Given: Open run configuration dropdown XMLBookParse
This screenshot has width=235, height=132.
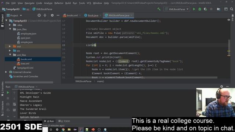Looking at the screenshot, I should [x=177, y=9].
